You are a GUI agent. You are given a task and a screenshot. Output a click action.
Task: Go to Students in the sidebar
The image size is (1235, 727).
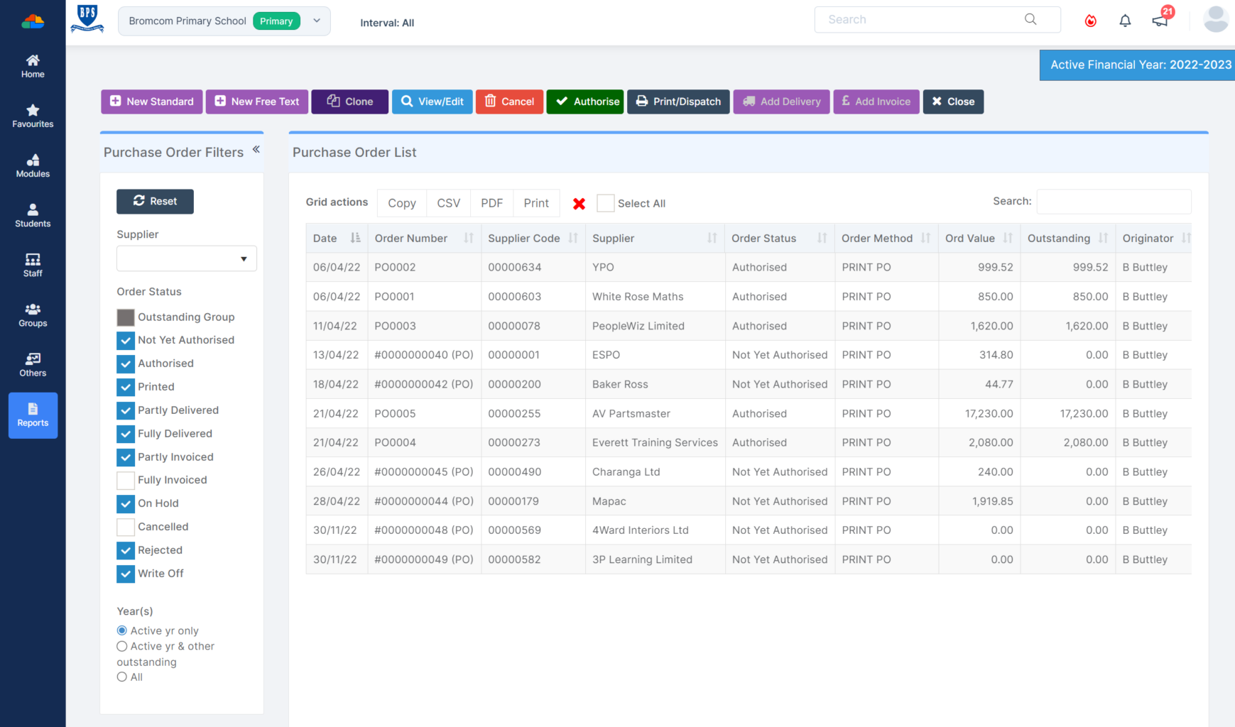[33, 215]
